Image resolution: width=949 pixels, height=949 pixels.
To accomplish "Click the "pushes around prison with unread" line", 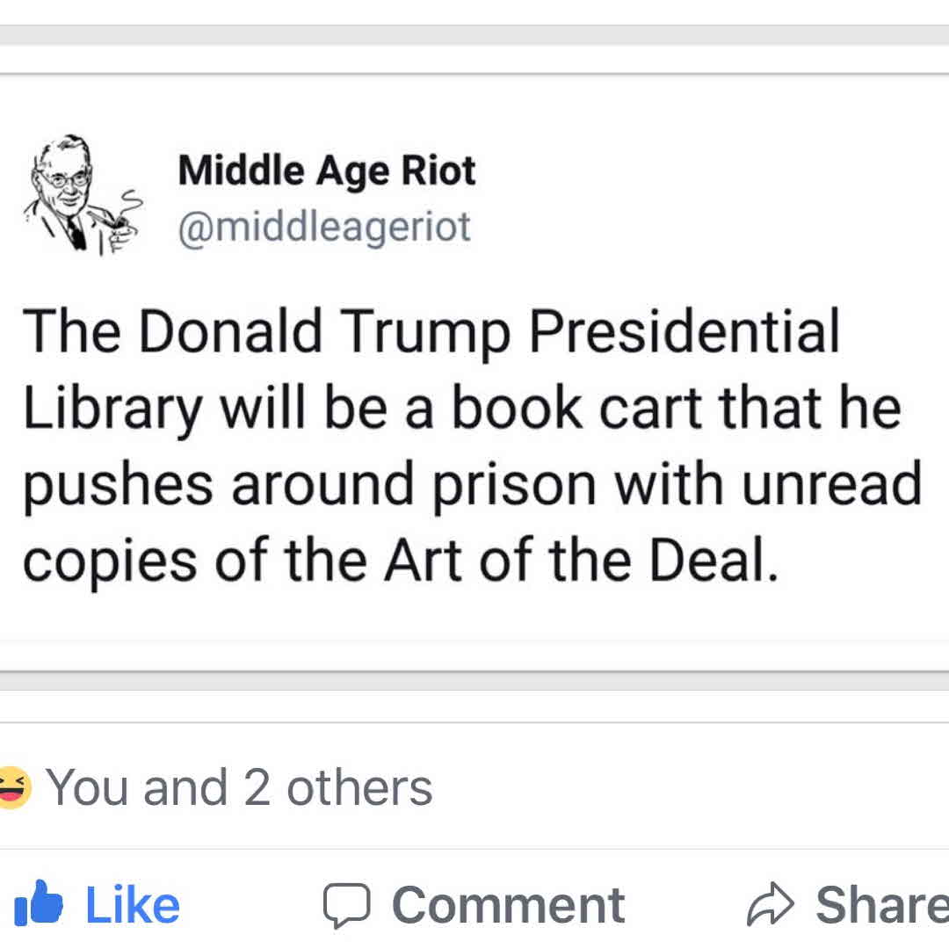I will (472, 483).
